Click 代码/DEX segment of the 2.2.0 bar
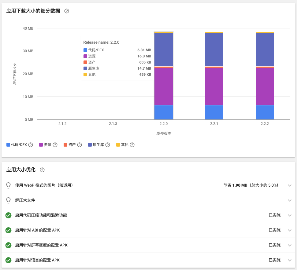The height and width of the screenshot is (270, 297). pyautogui.click(x=163, y=112)
